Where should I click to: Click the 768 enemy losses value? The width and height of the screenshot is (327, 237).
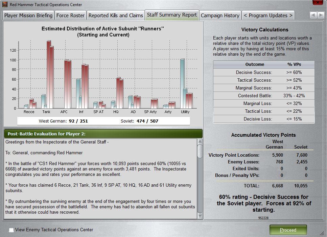coord(279,162)
